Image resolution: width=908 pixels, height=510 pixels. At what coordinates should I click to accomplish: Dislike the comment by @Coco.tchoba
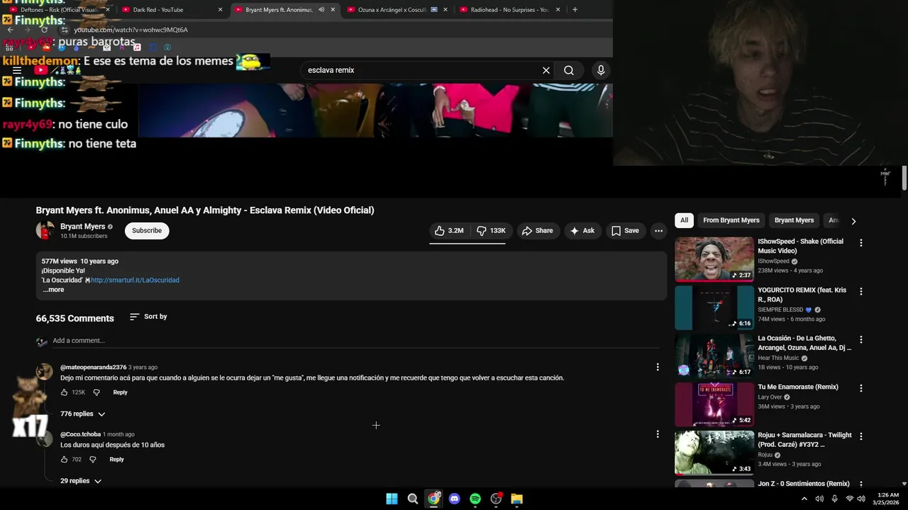[92, 460]
